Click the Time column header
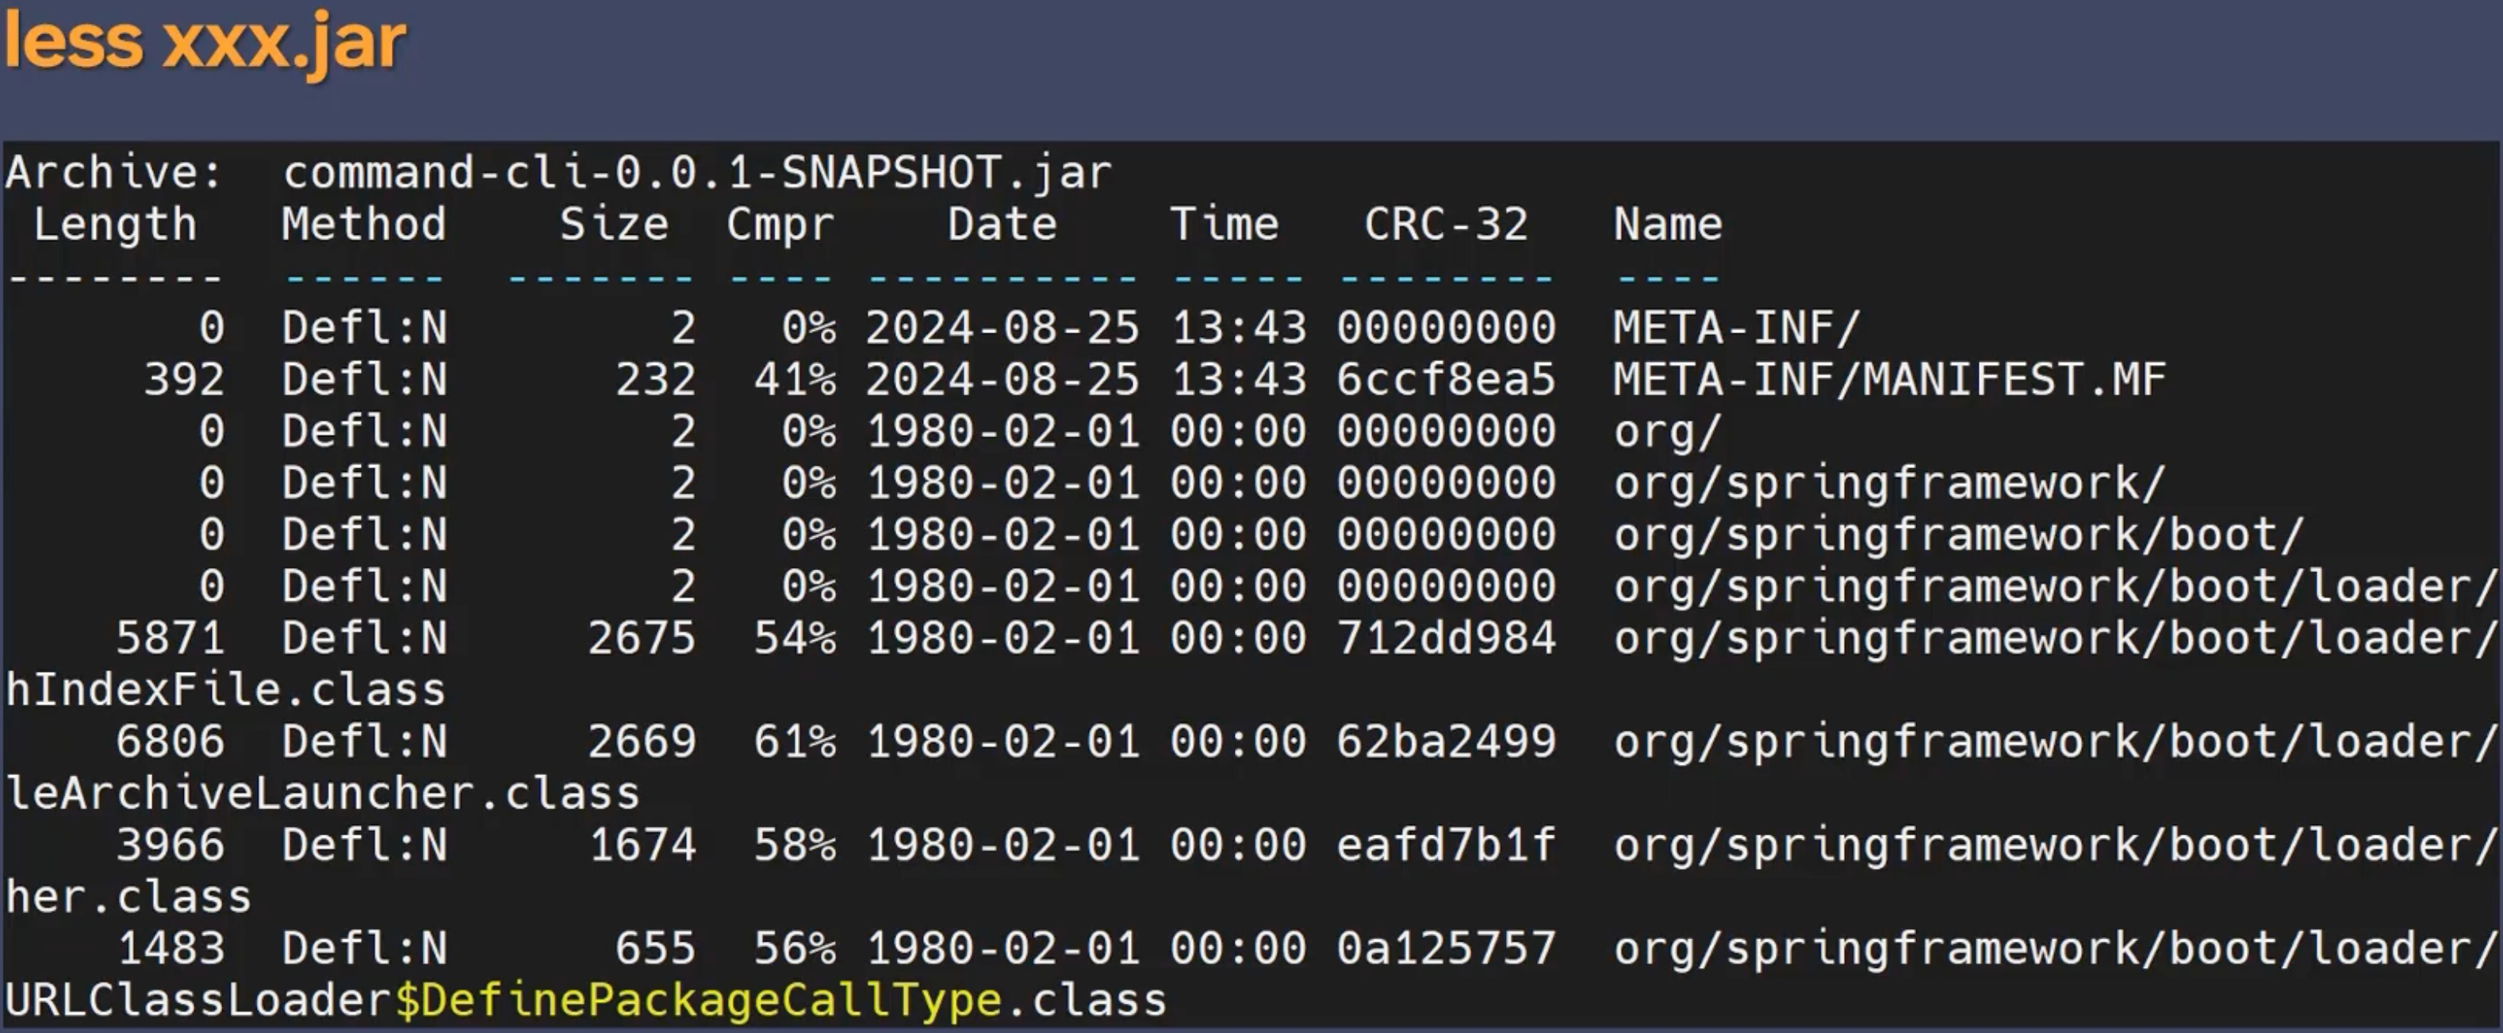2503x1033 pixels. point(1223,225)
